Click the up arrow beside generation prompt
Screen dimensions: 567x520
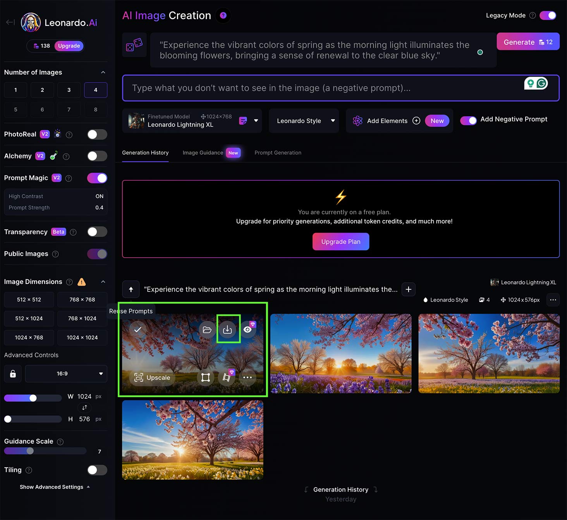pyautogui.click(x=131, y=289)
